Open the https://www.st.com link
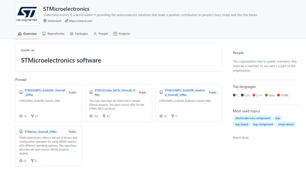Viewport: 306px width, 172px height. tap(80, 21)
